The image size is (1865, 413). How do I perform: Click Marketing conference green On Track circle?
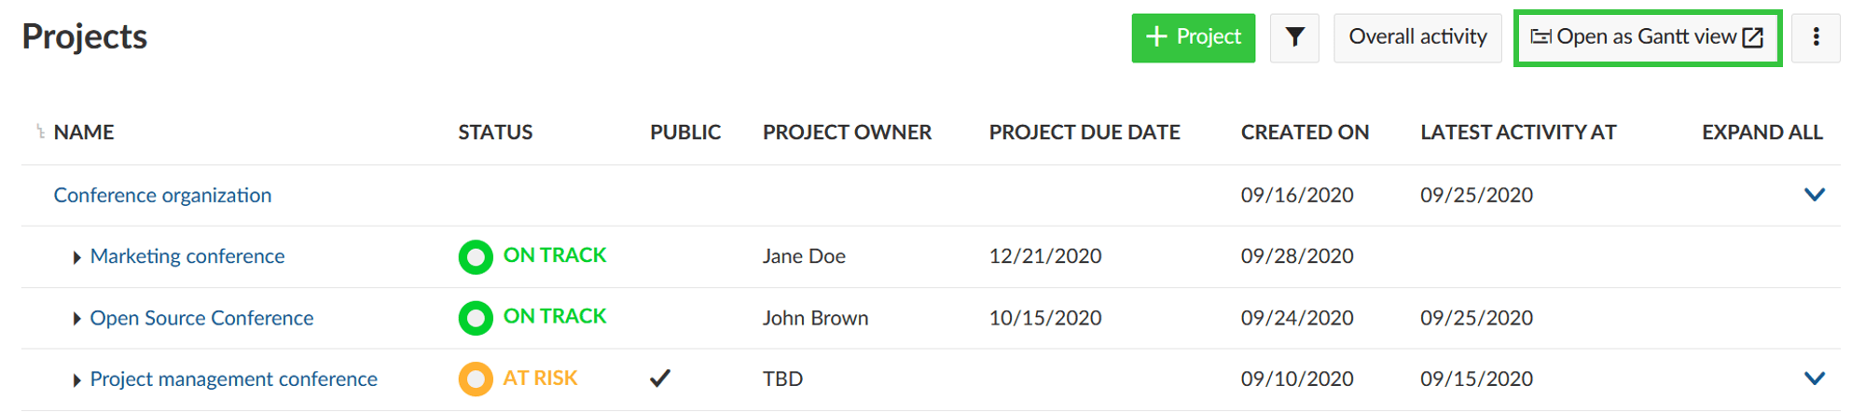[476, 256]
